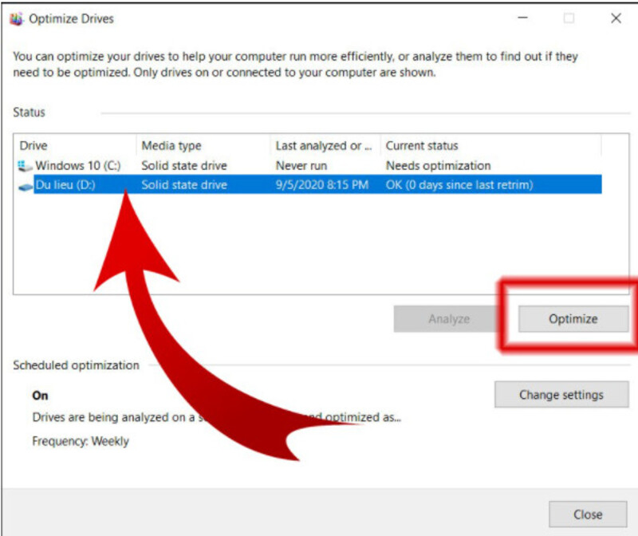Minimize the Optimize Drives window
638x536 pixels.
pyautogui.click(x=523, y=18)
